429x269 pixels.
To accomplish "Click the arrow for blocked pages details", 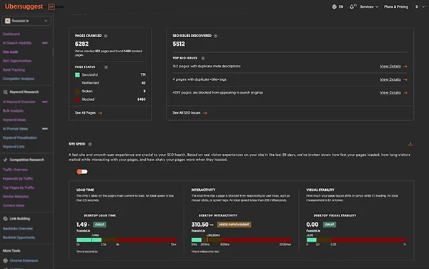I will tap(405, 92).
